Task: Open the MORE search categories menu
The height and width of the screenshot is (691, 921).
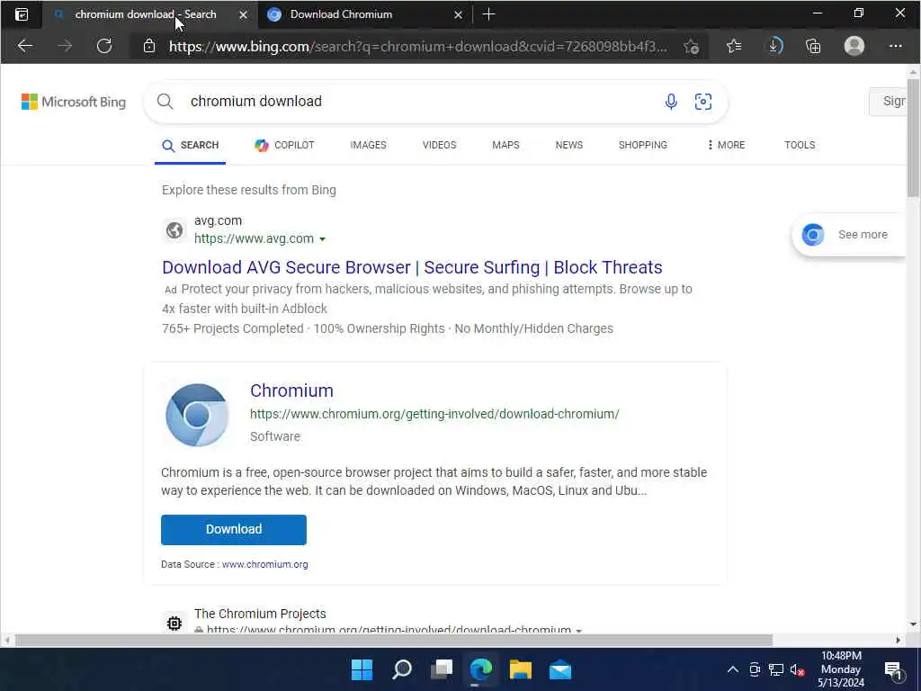Action: 726,145
